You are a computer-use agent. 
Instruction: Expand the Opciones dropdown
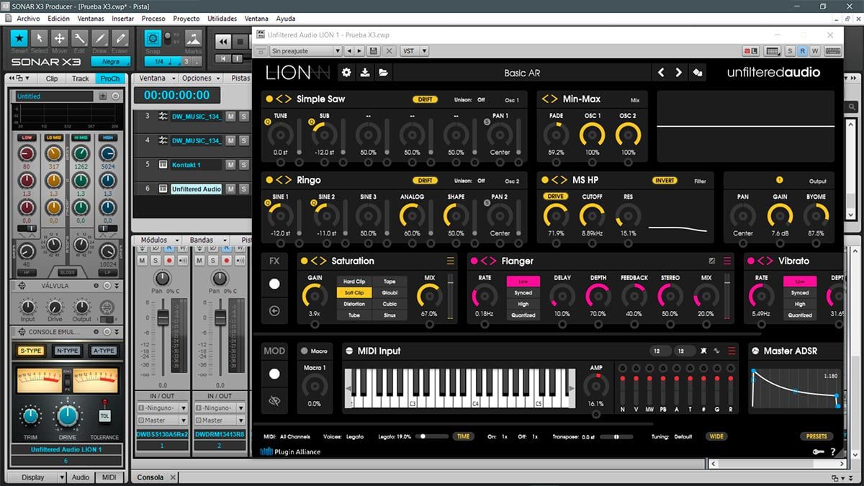[201, 78]
